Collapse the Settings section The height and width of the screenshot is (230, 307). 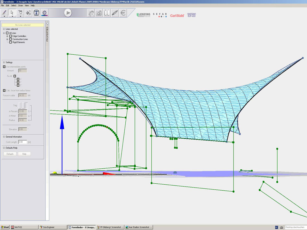pos(4,62)
